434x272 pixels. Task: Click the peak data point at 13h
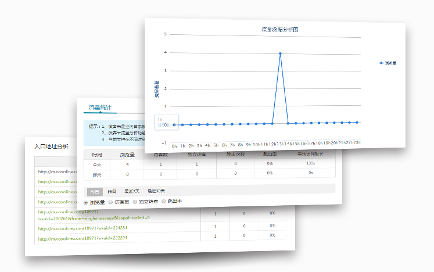[280, 53]
